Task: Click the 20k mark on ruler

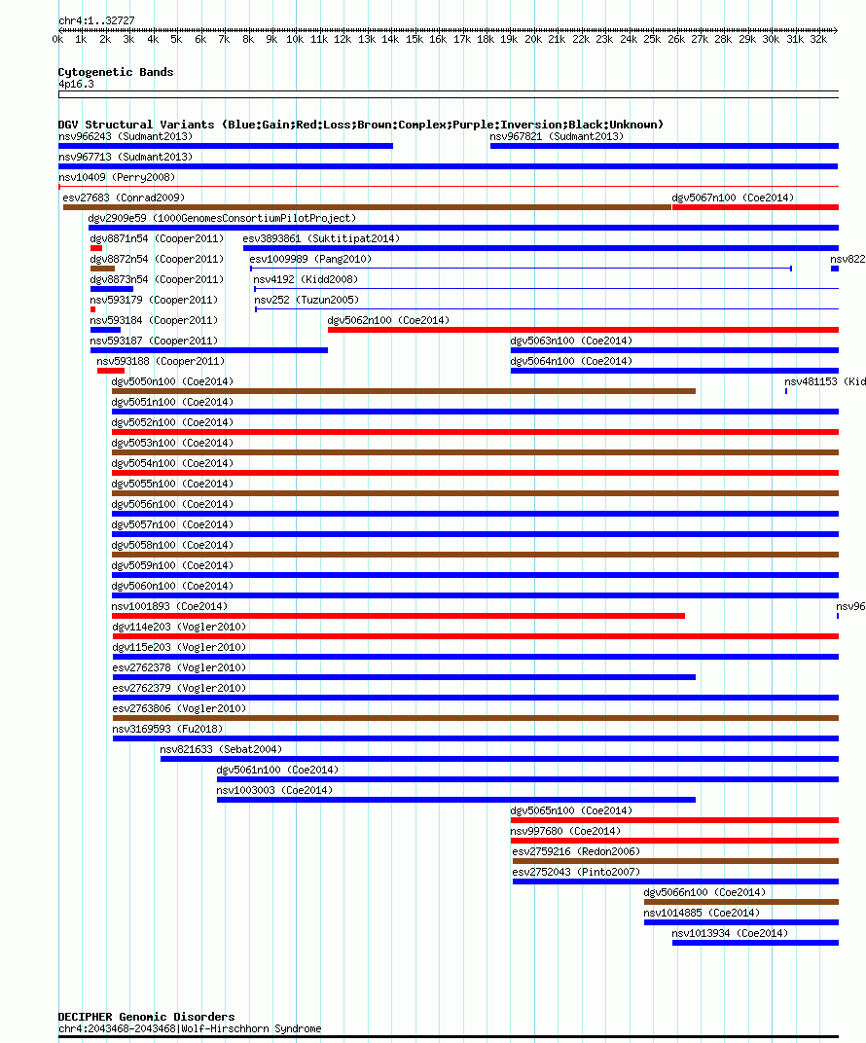Action: [x=533, y=40]
